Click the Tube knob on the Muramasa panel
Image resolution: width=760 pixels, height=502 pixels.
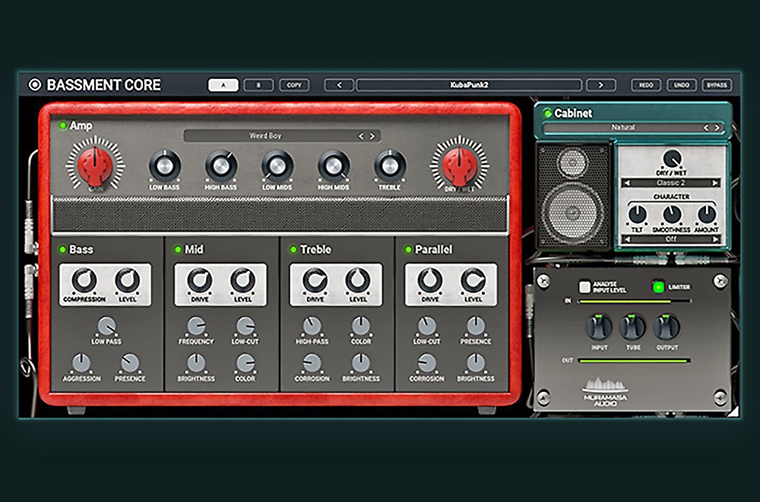click(632, 329)
